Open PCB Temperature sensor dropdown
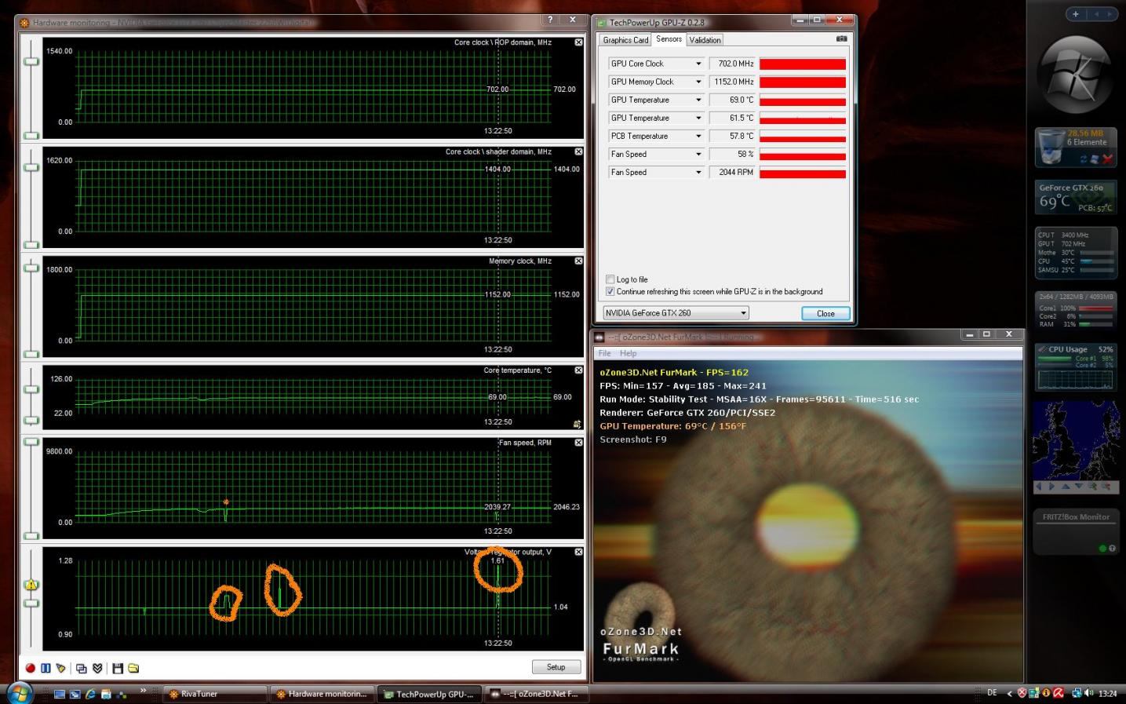This screenshot has height=704, width=1126. pos(698,136)
